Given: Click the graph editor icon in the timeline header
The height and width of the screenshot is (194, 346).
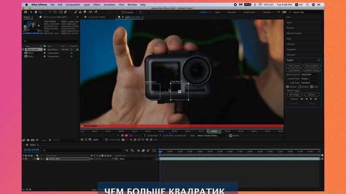Looking at the screenshot, I should (154, 150).
